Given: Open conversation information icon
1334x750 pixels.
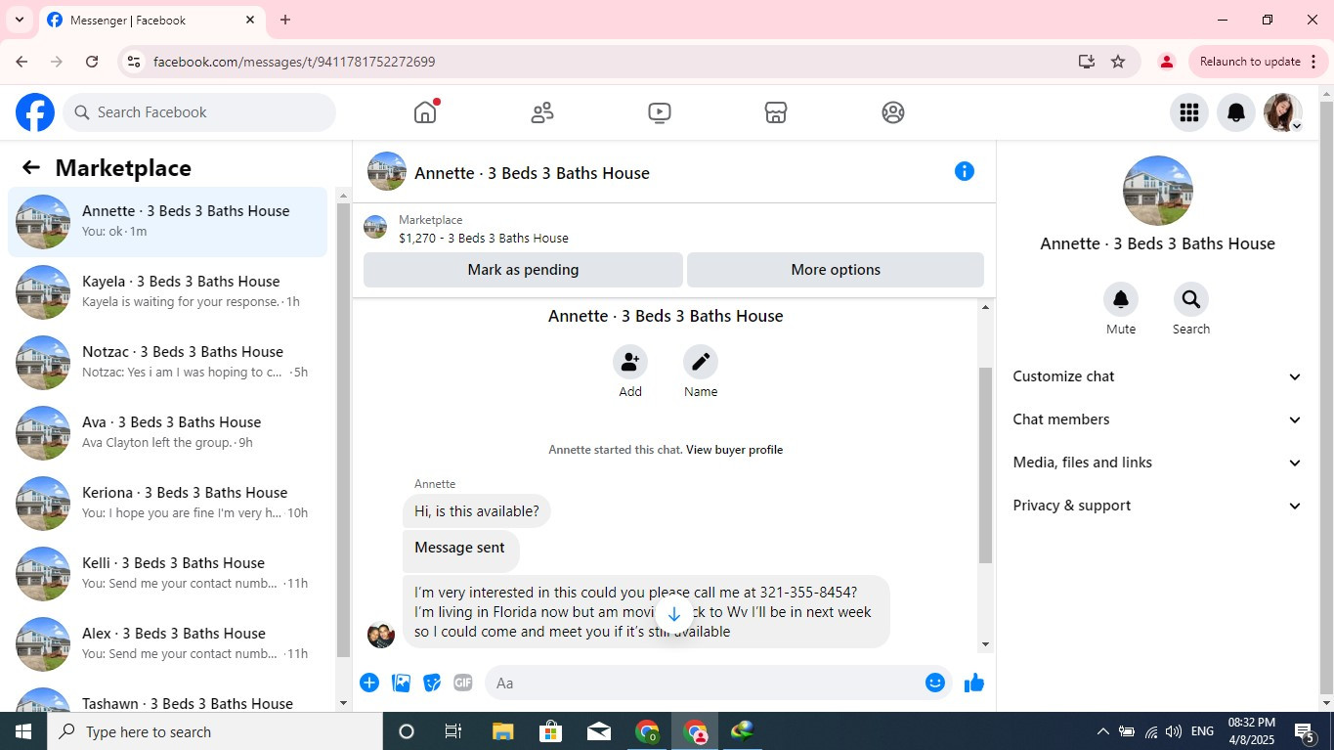Looking at the screenshot, I should pos(965,171).
